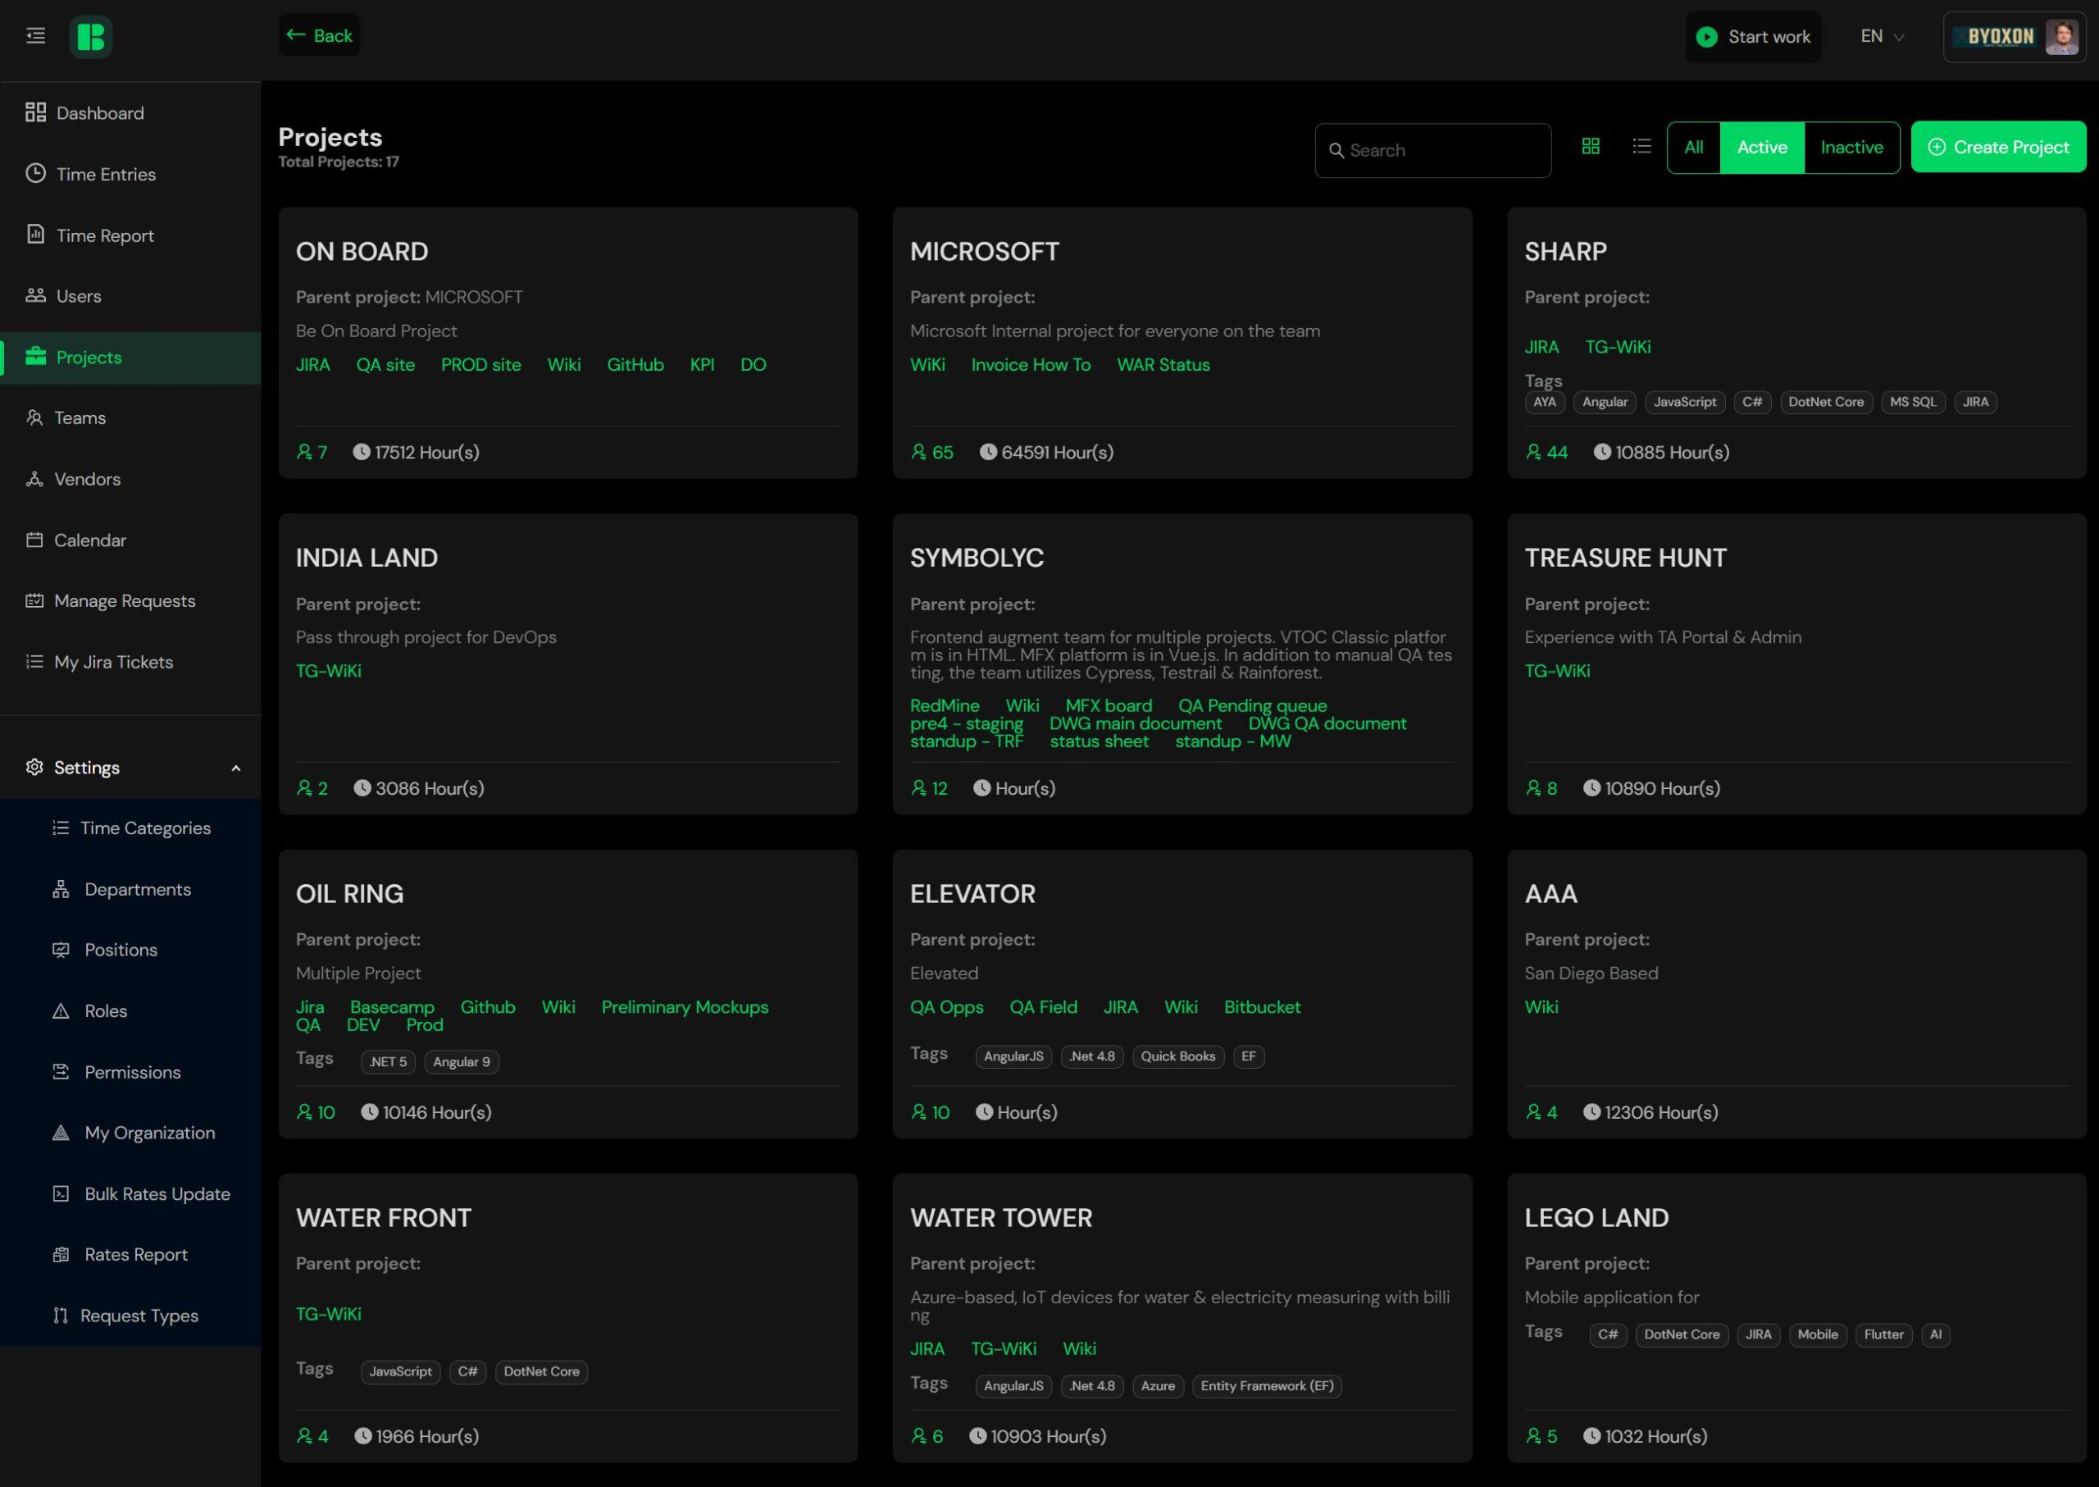
Task: Click the Calendar sidebar icon
Action: coord(34,540)
